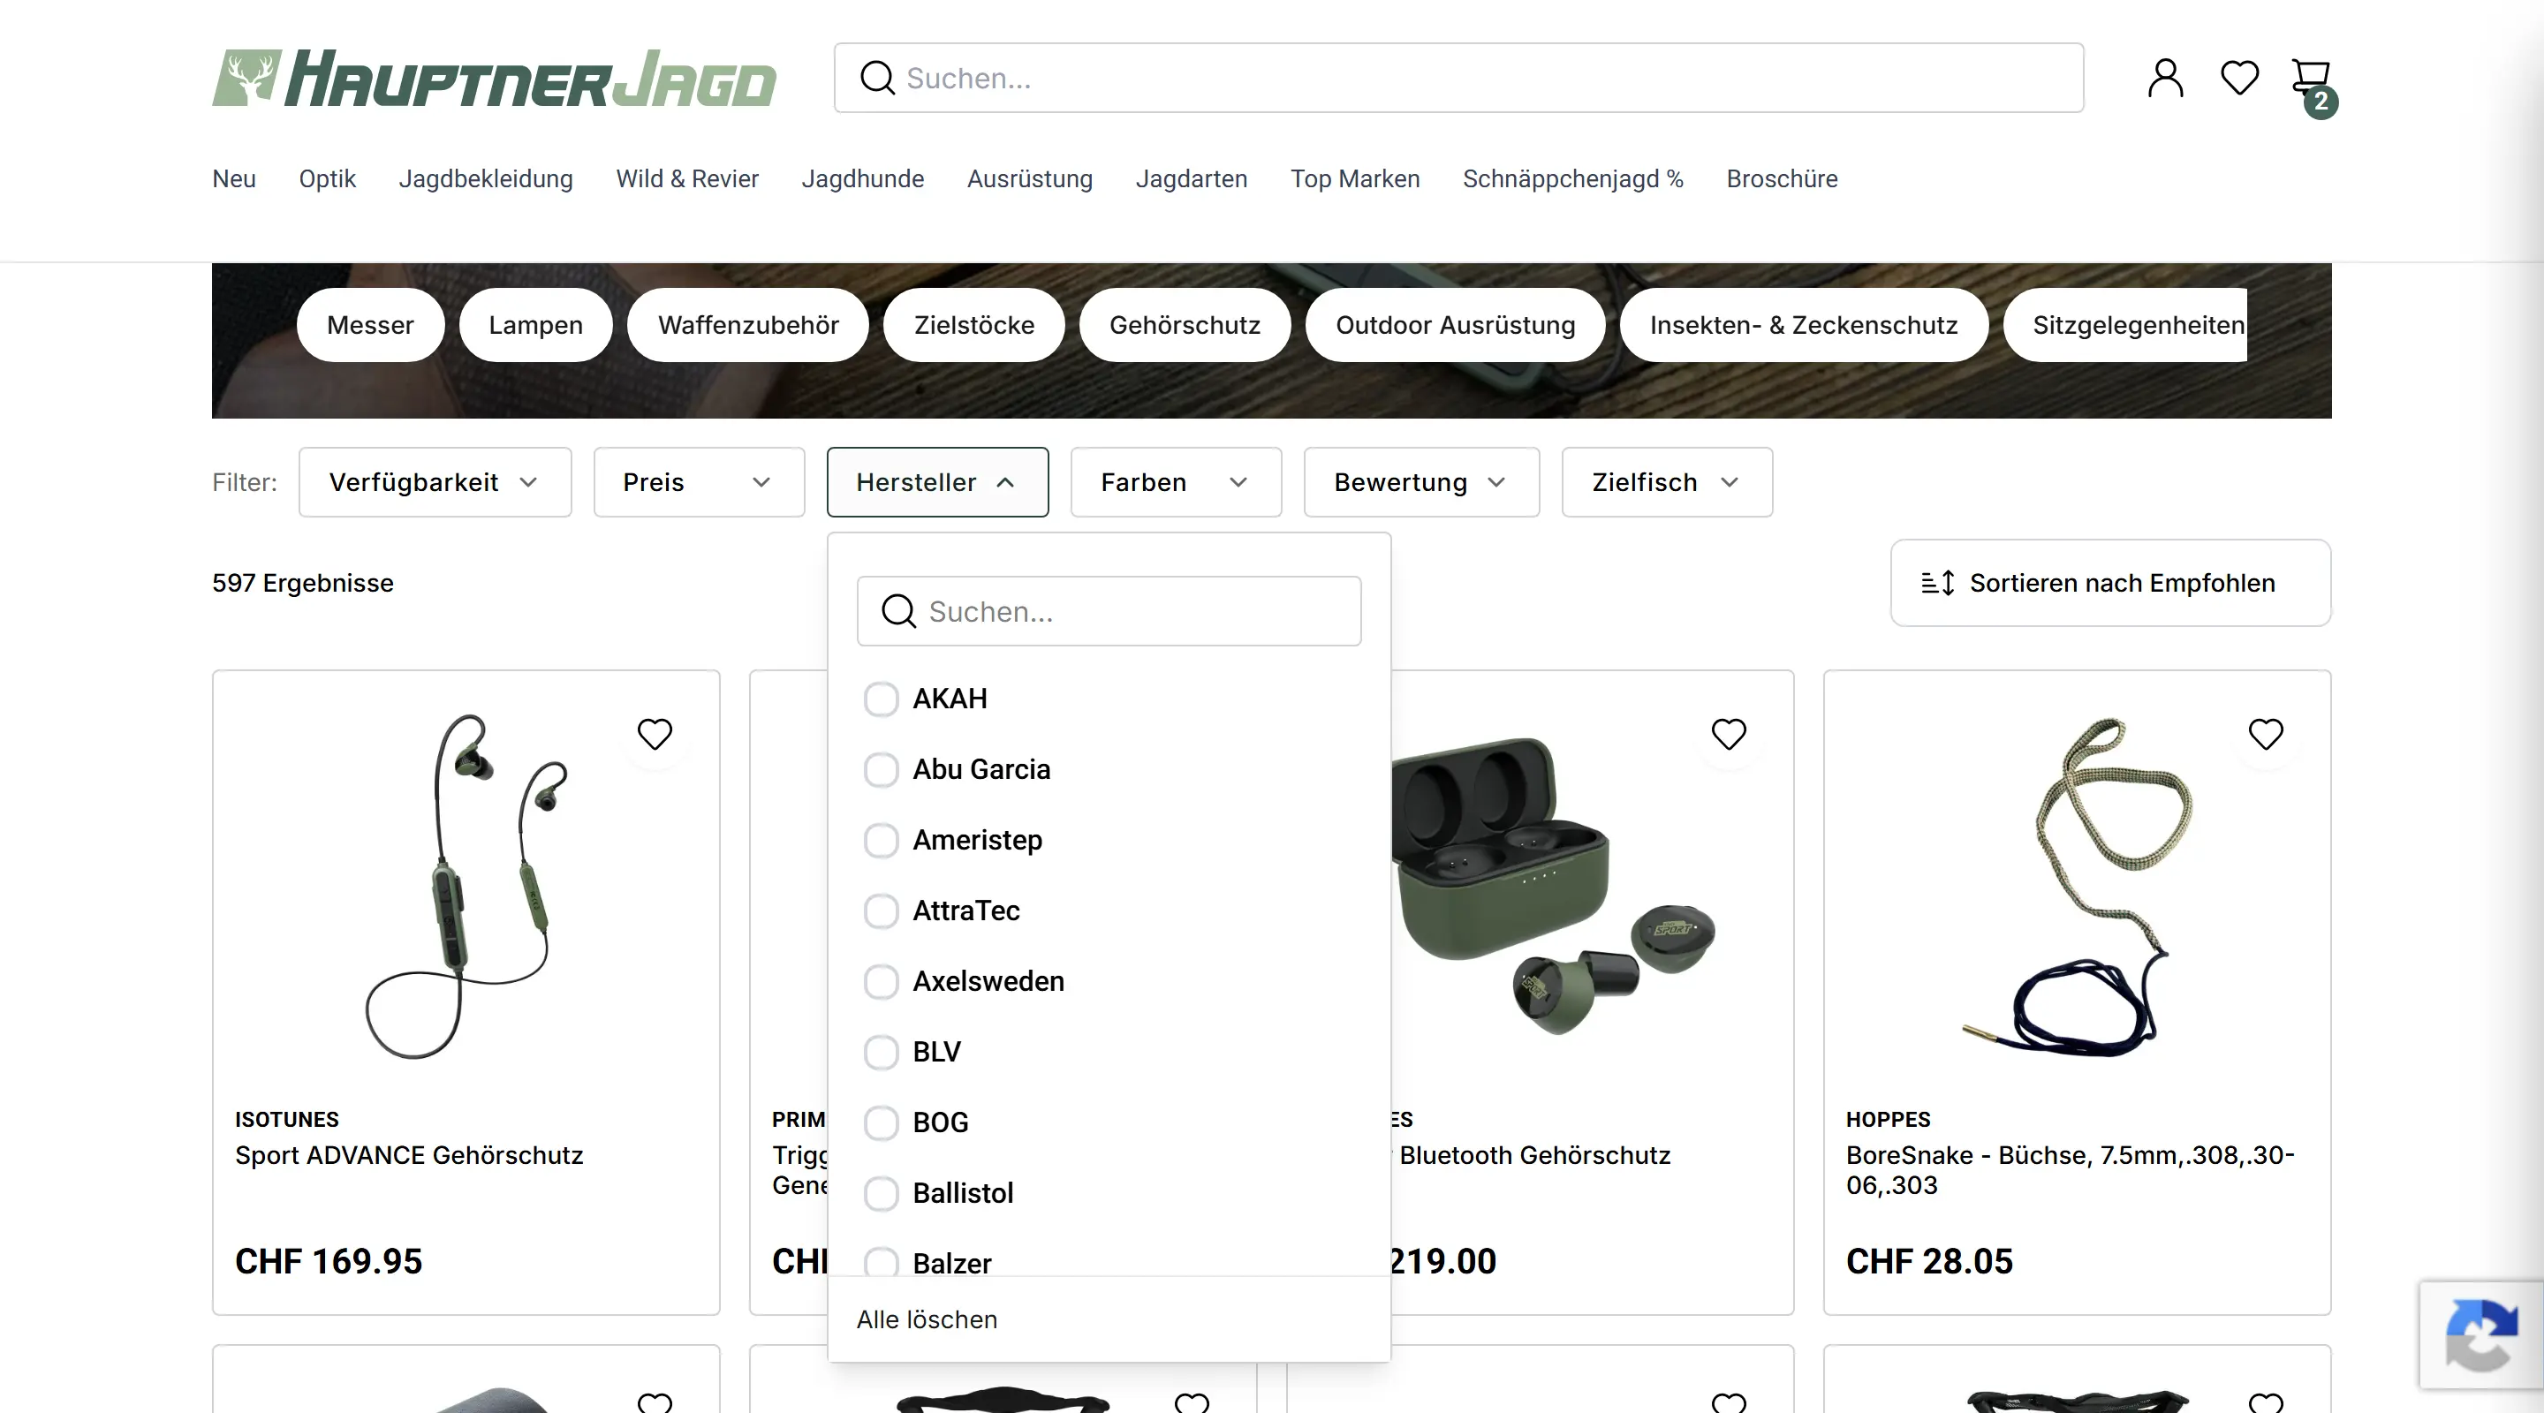This screenshot has height=1413, width=2544.
Task: Select the Ameristep manufacturer checkbox
Action: coord(881,841)
